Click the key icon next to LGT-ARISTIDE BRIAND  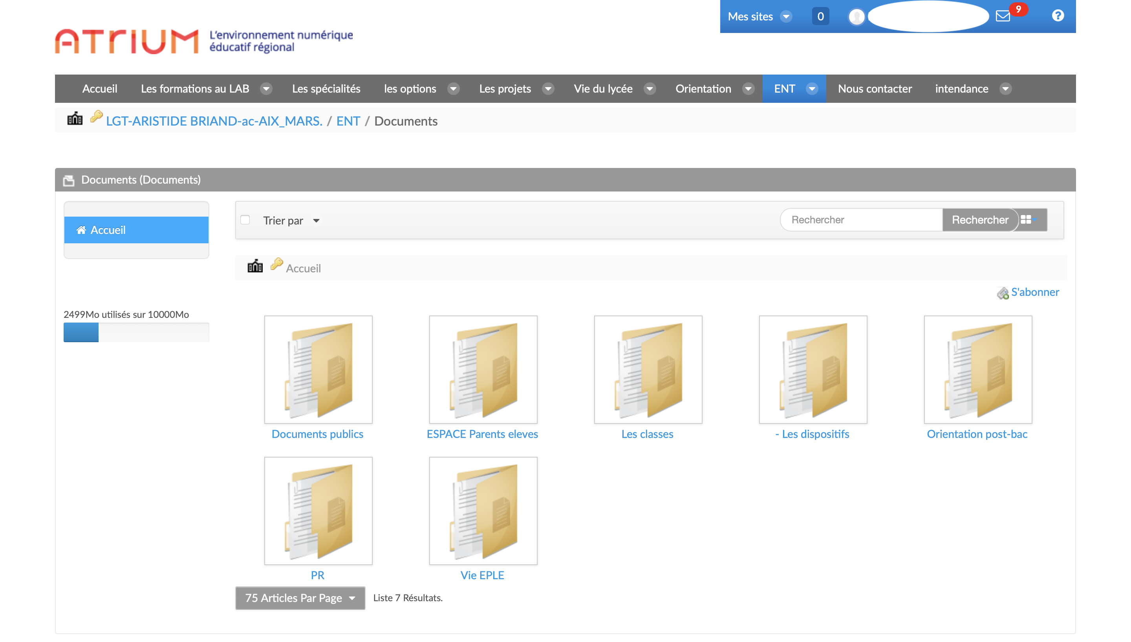[96, 117]
